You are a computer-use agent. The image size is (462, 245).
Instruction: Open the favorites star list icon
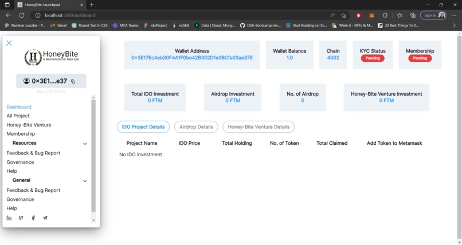400,15
